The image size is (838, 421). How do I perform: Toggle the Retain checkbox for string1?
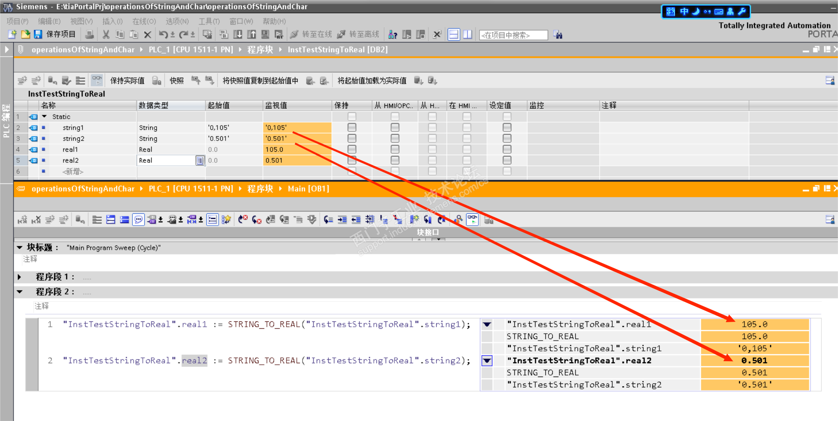352,128
